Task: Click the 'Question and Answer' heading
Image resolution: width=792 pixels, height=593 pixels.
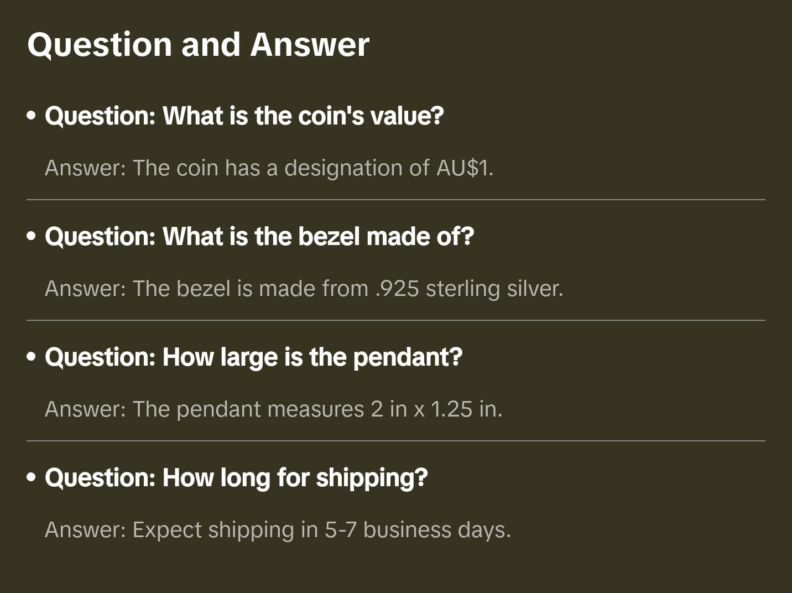Action: click(x=198, y=44)
